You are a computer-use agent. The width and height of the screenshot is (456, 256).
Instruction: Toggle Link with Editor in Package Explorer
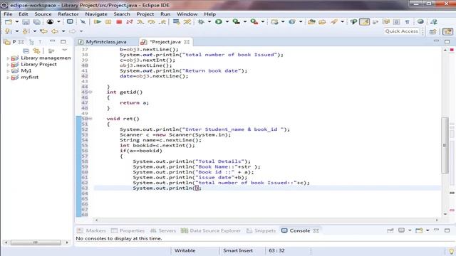pos(36,50)
